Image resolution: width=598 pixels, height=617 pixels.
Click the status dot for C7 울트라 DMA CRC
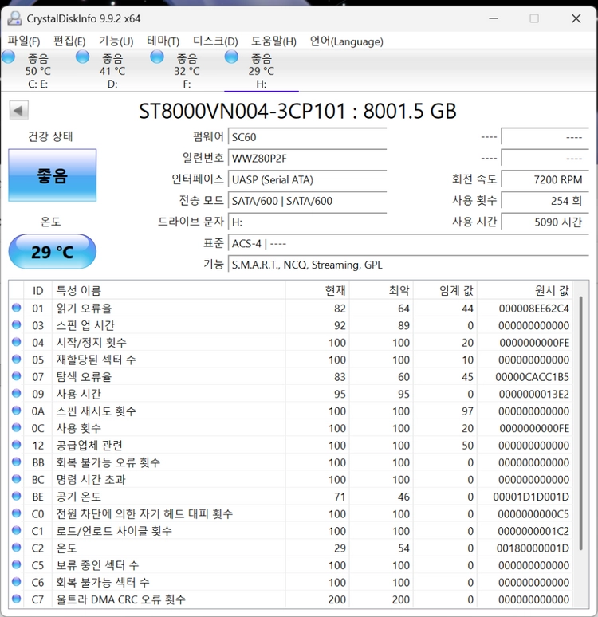[x=16, y=599]
